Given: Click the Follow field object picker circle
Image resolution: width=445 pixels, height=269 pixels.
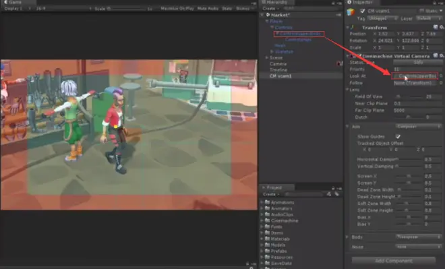Looking at the screenshot, I should (441, 83).
